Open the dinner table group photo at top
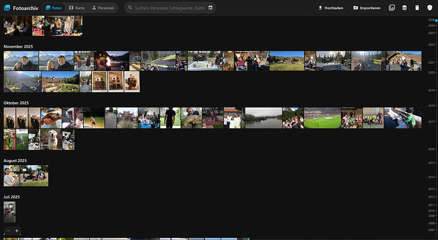 [x=18, y=25]
